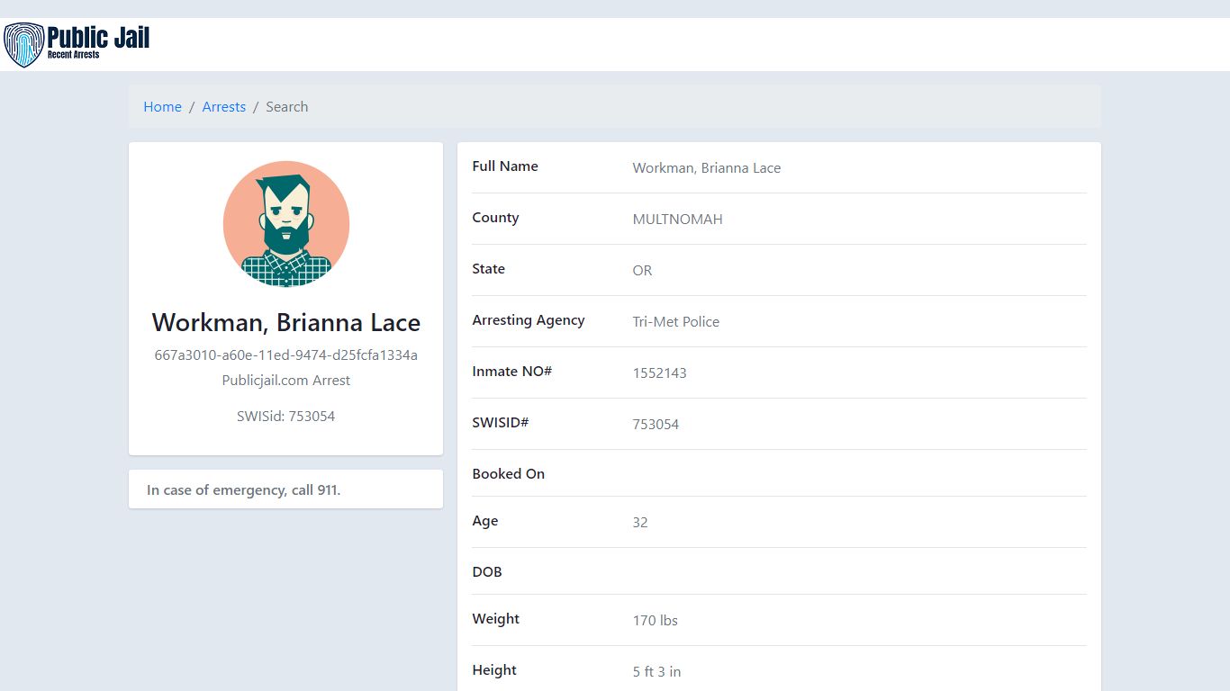Select the age value 32

(640, 522)
